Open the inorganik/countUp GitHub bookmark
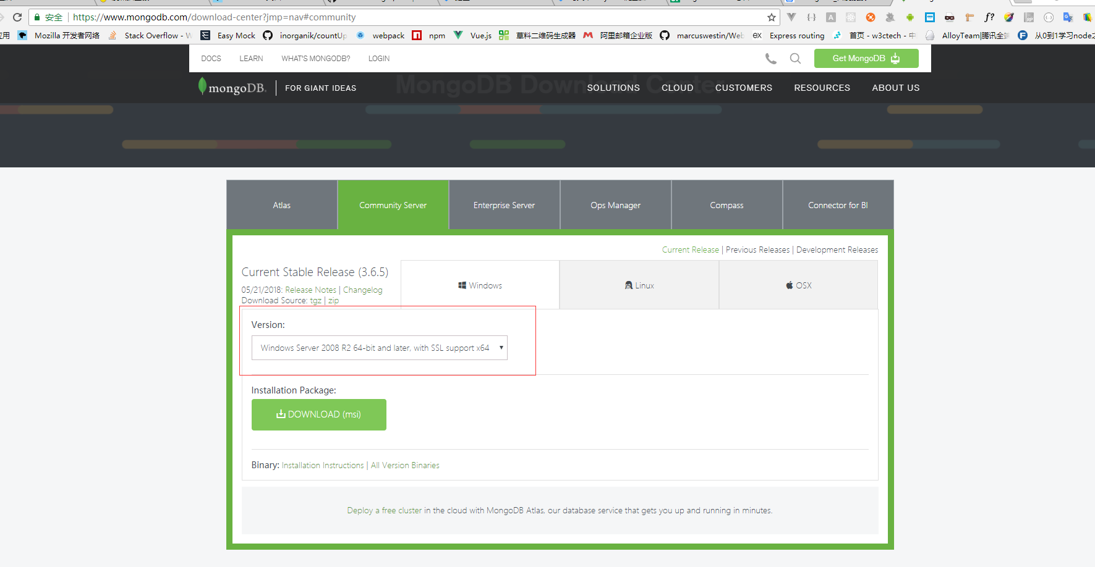 point(305,36)
